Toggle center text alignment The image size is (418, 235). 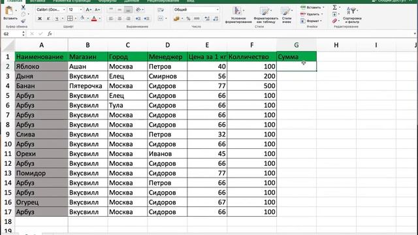point(120,18)
